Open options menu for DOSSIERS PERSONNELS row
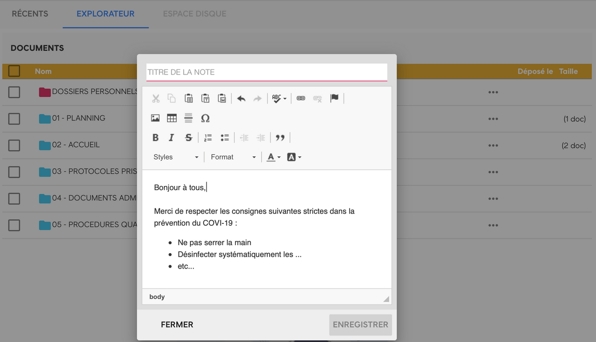This screenshot has width=596, height=342. click(x=493, y=92)
